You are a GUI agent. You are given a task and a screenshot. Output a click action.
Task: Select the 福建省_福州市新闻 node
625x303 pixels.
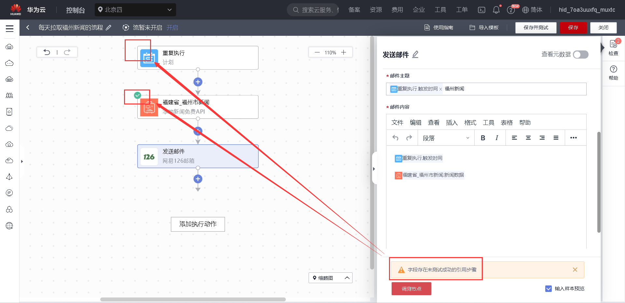[x=198, y=107]
